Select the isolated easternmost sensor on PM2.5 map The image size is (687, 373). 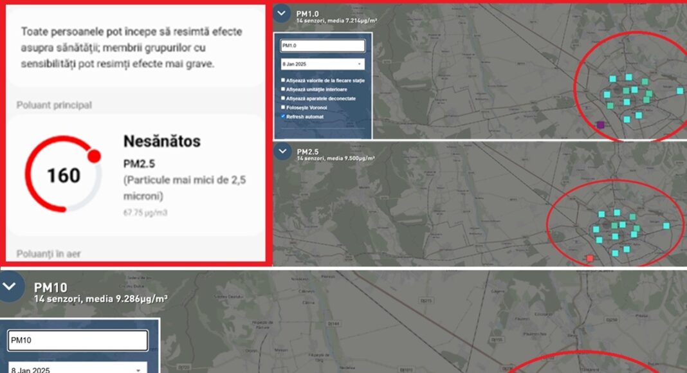(666, 226)
